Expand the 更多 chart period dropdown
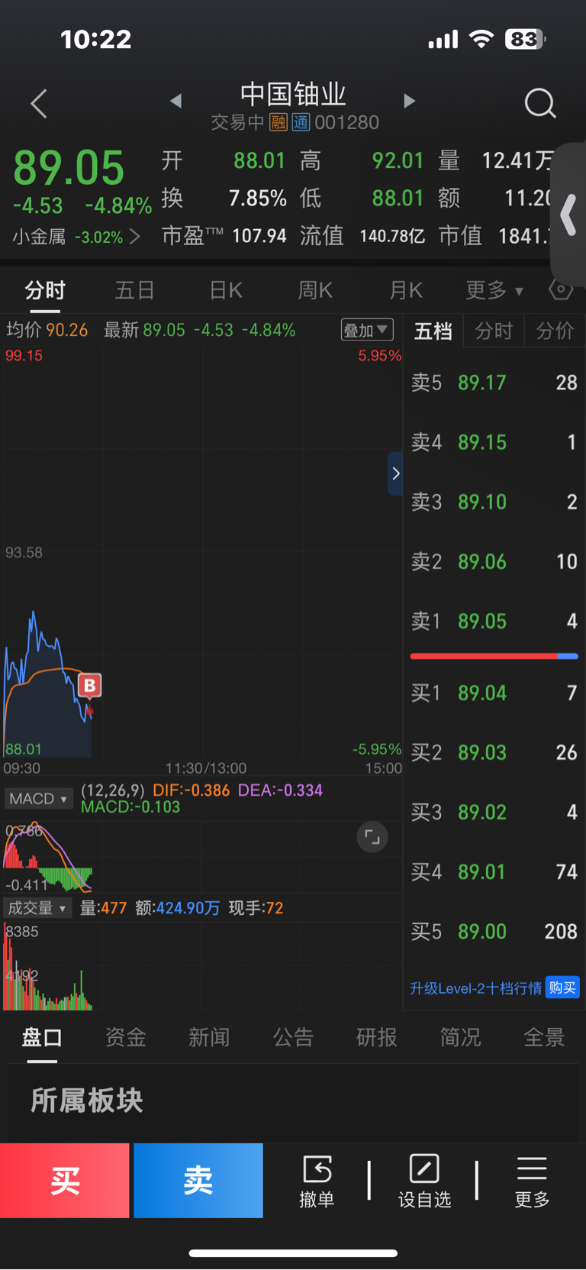This screenshot has height=1270, width=586. (x=494, y=290)
